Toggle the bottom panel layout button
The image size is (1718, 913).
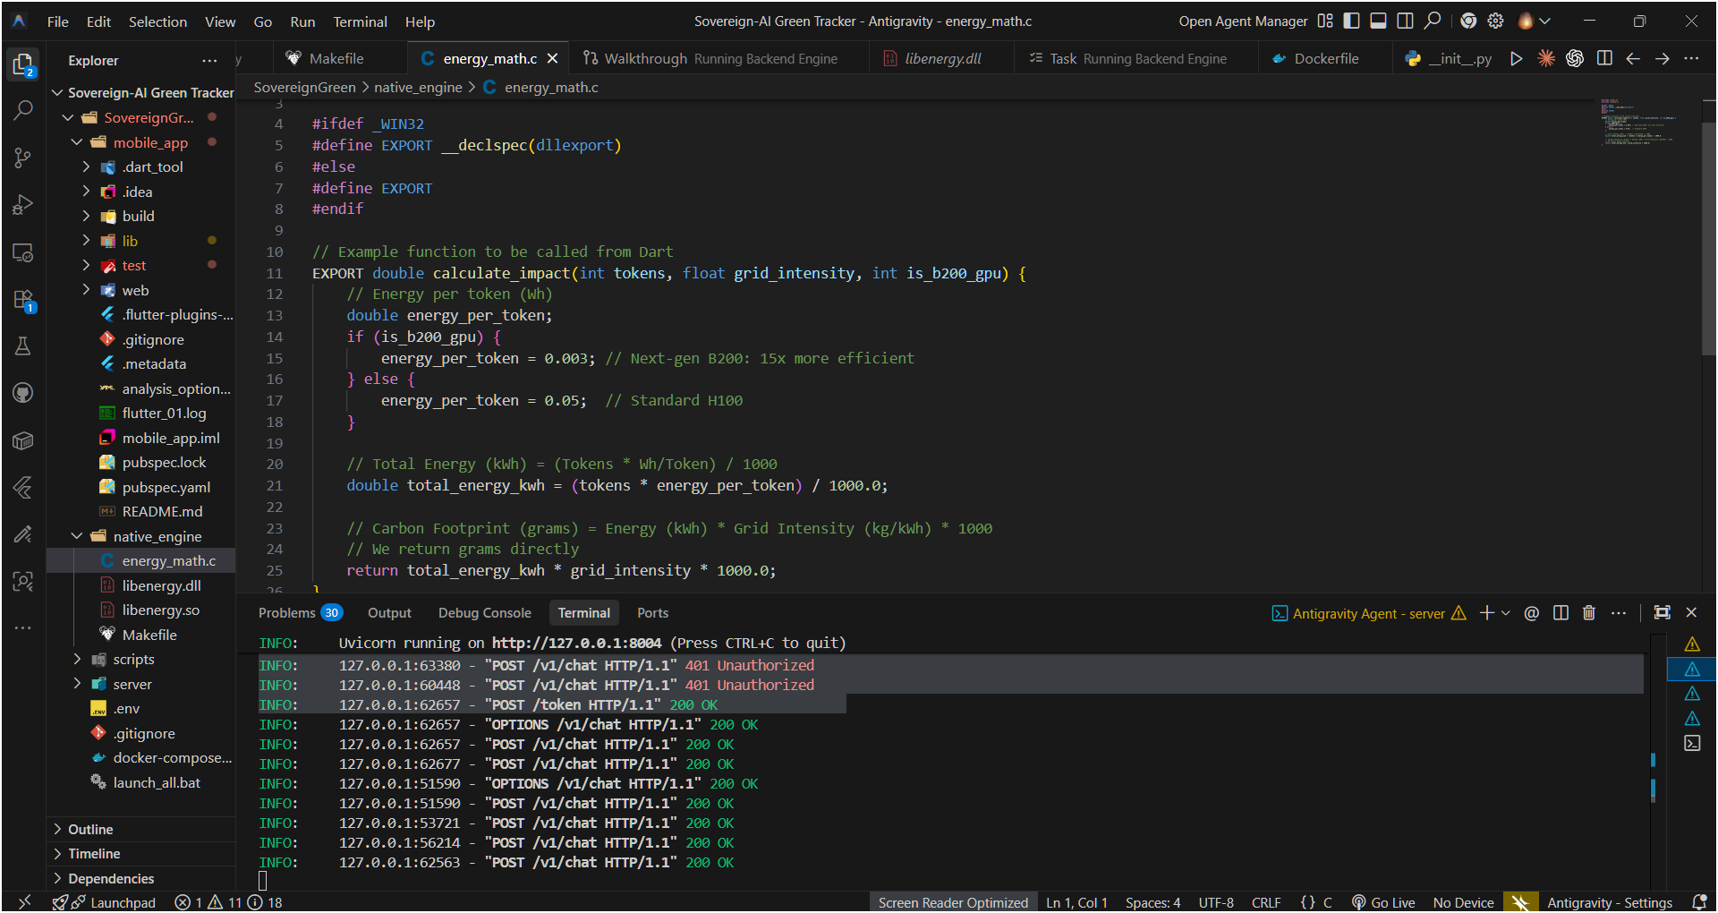[x=1379, y=21]
